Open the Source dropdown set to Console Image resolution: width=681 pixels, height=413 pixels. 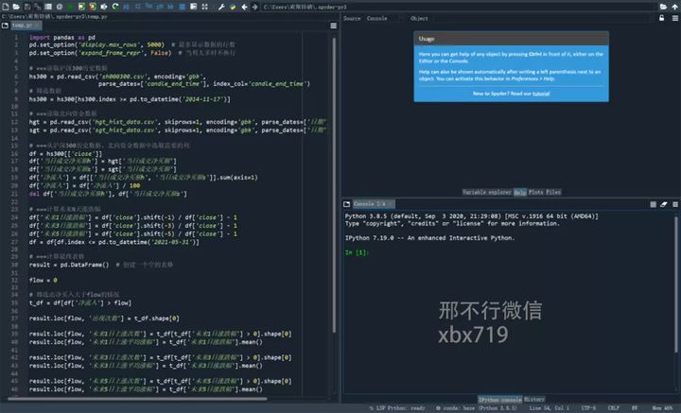point(383,18)
